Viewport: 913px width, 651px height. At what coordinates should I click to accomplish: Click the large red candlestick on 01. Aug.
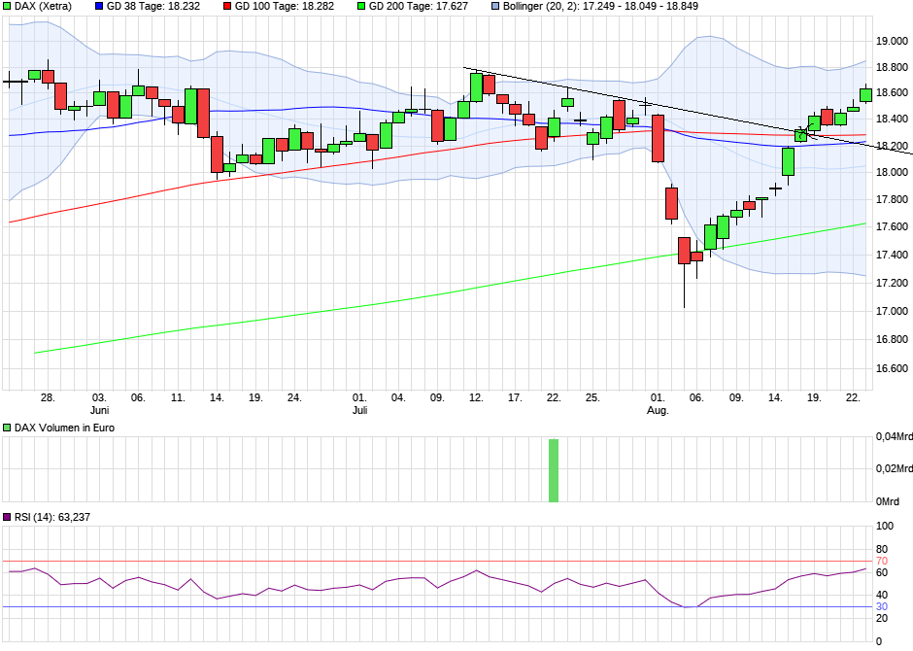[x=658, y=139]
